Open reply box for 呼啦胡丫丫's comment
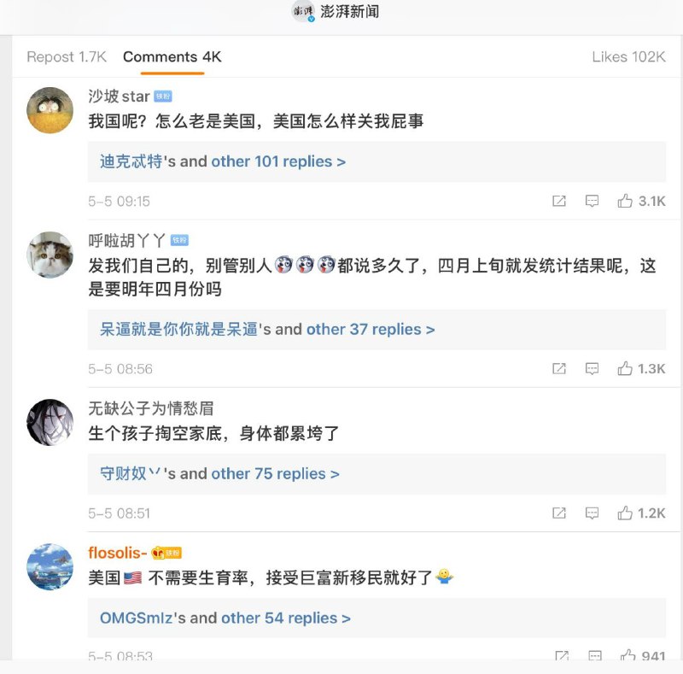Image resolution: width=683 pixels, height=674 pixels. click(x=592, y=369)
